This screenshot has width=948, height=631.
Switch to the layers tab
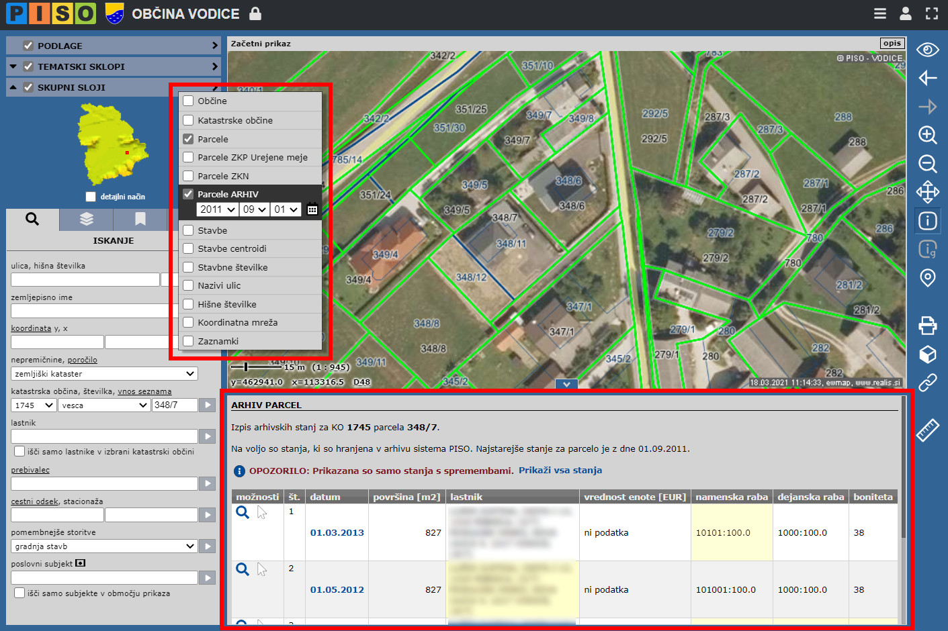[x=87, y=219]
